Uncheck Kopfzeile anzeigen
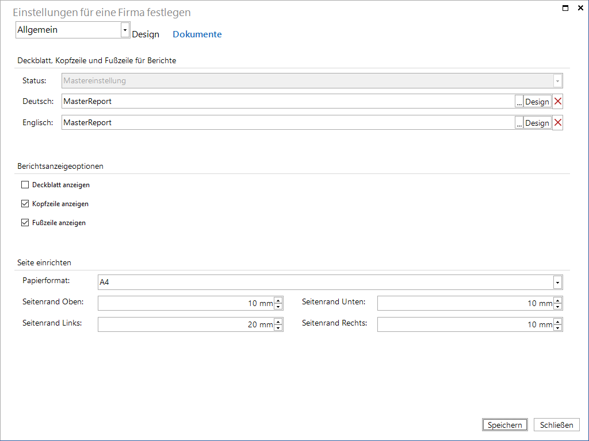This screenshot has height=441, width=589. coord(25,204)
